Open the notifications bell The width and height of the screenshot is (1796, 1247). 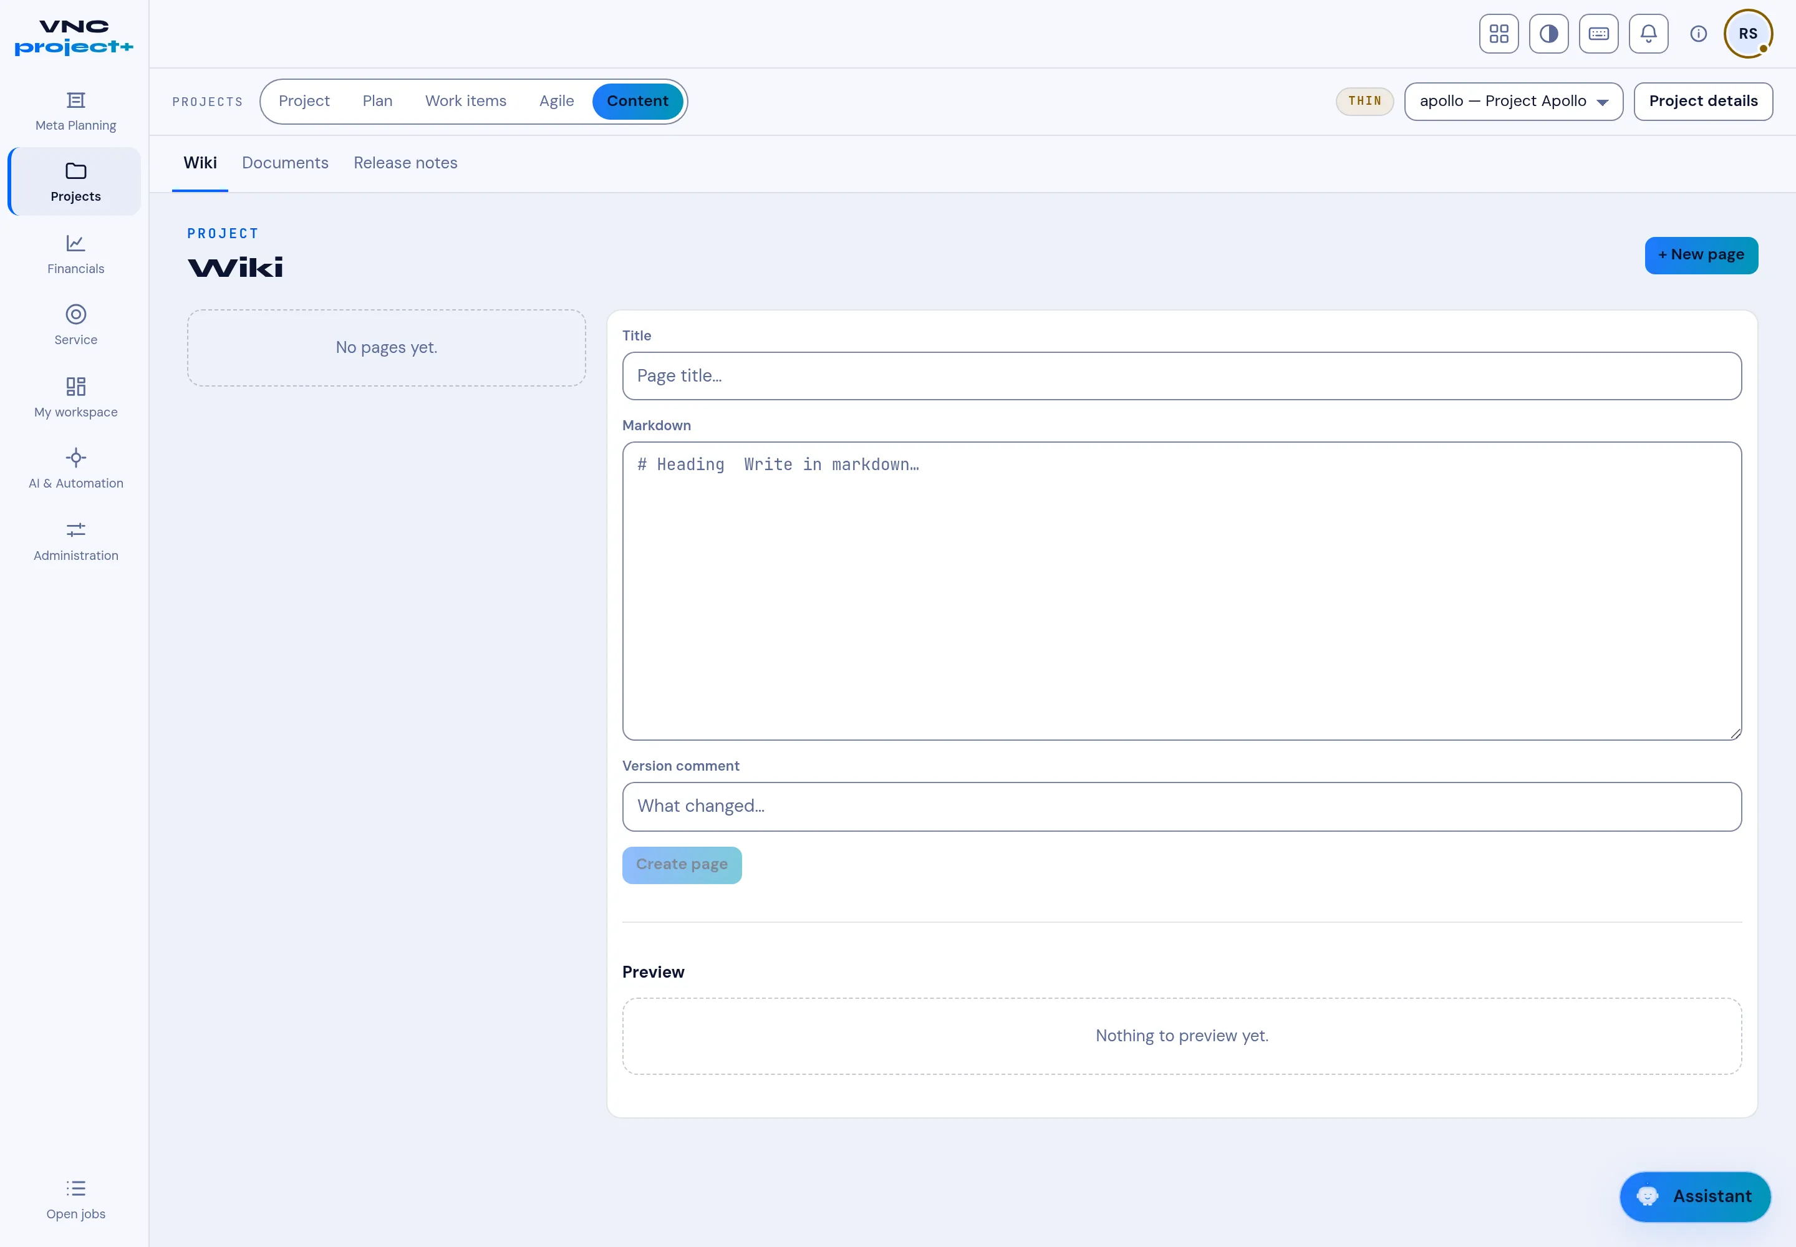1648,34
